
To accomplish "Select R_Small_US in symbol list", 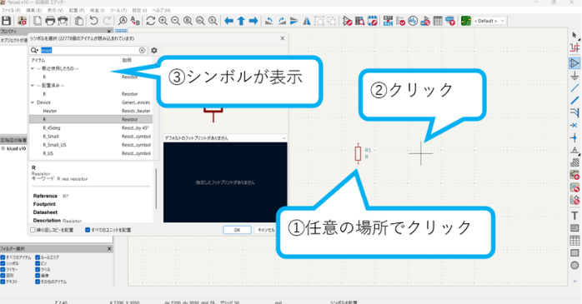I will pos(54,145).
